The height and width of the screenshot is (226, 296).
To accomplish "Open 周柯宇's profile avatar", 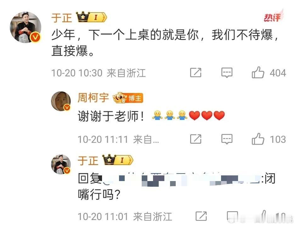I will pos(61,101).
